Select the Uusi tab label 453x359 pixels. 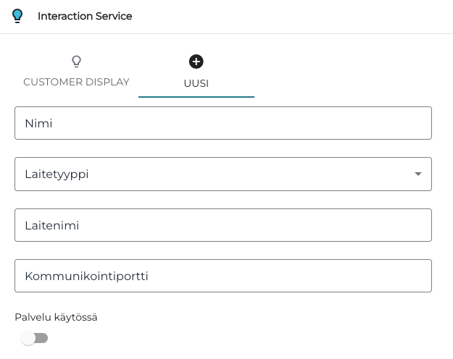(x=196, y=83)
